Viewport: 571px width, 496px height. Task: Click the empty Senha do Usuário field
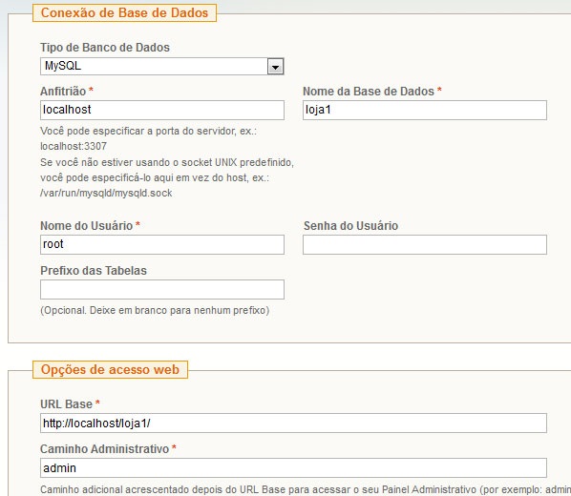(425, 244)
